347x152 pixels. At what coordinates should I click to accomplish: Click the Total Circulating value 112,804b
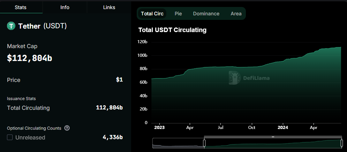pos(109,108)
